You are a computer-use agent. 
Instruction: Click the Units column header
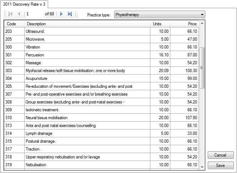click(159, 24)
